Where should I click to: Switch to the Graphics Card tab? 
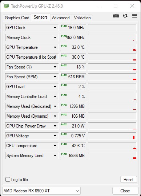[17, 18]
